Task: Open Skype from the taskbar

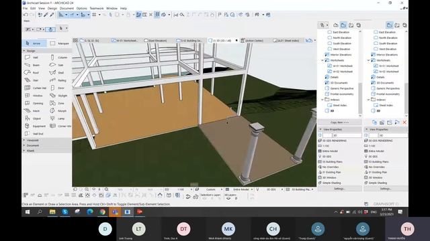Action: click(65, 212)
